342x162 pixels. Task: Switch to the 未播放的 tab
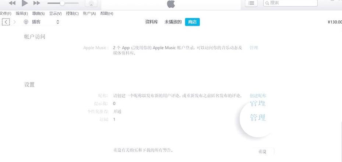173,22
